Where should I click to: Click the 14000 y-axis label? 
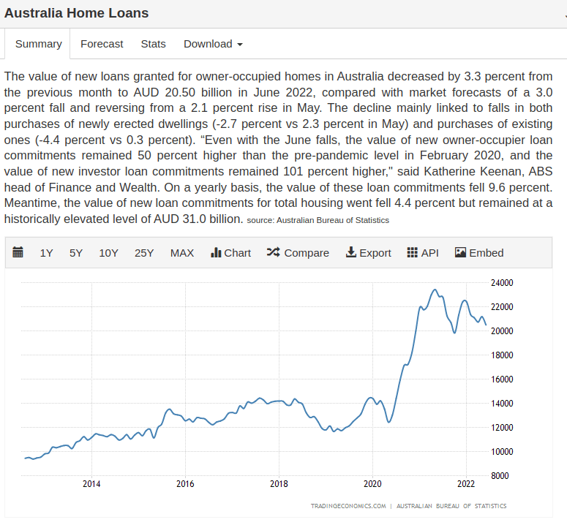pos(502,404)
